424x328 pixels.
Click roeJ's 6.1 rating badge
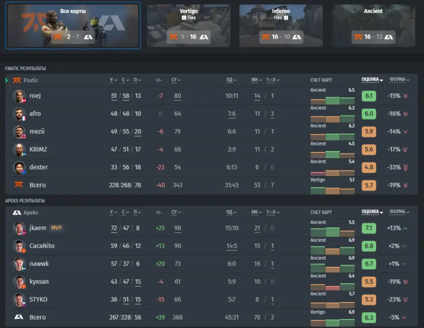tap(369, 96)
